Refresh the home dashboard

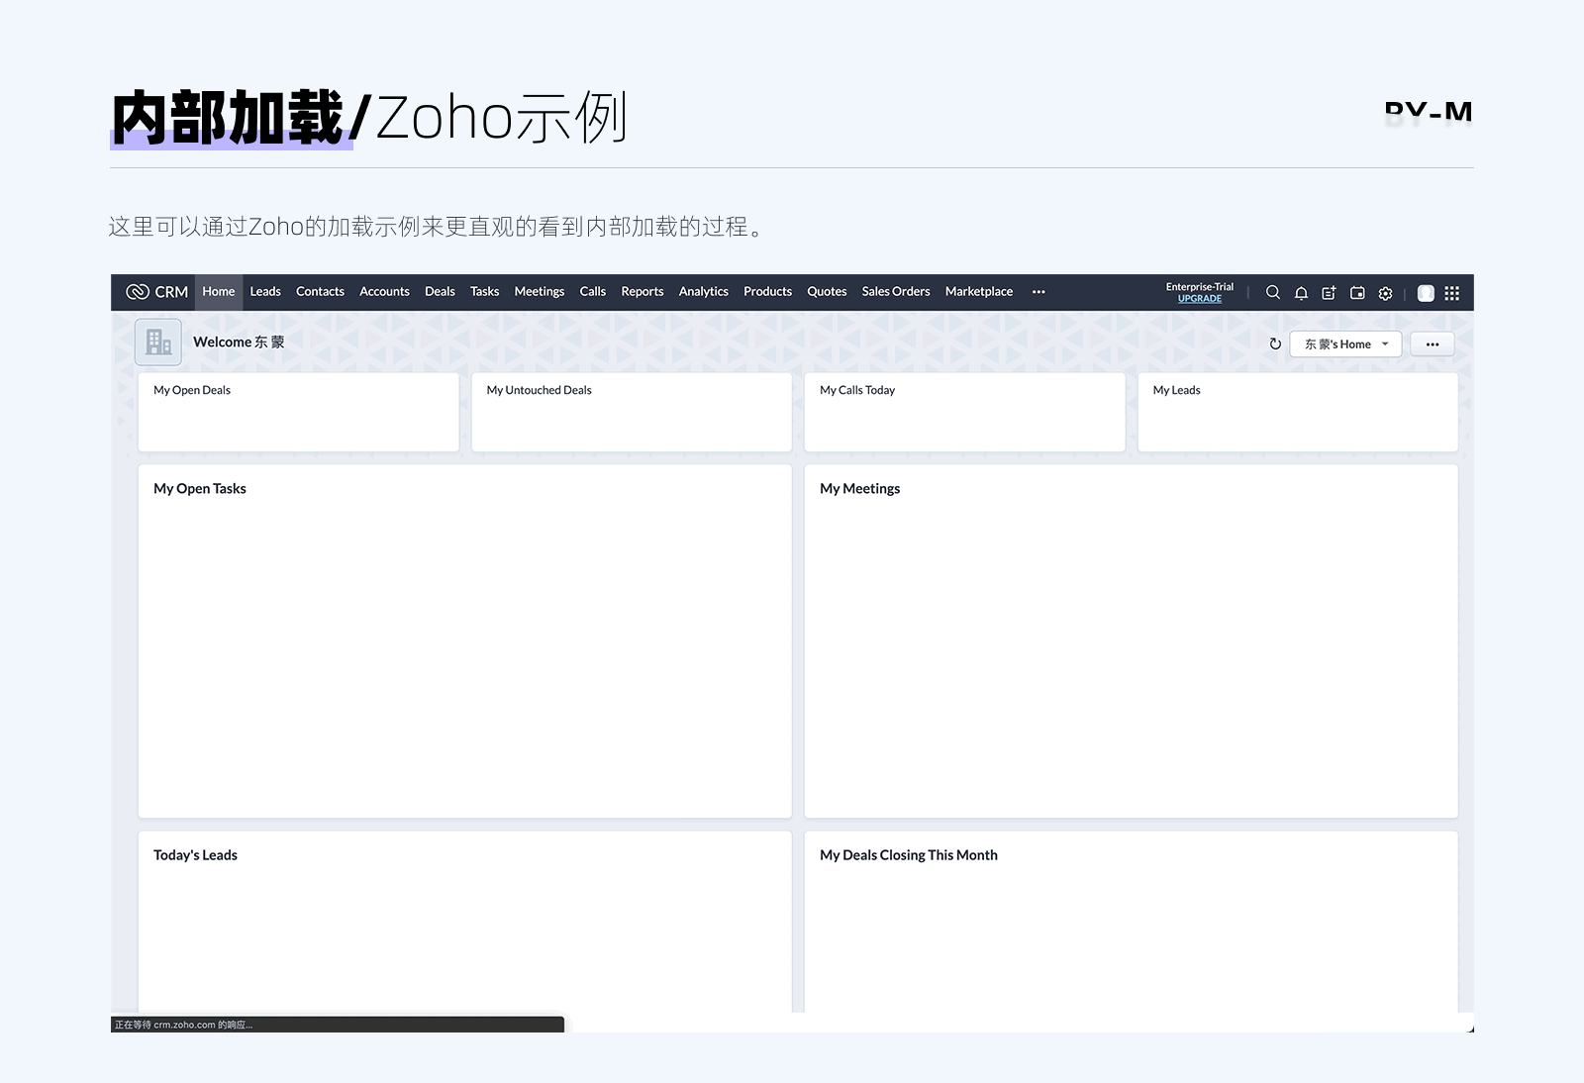pos(1275,344)
